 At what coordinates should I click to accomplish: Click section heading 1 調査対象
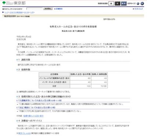tap(24, 60)
